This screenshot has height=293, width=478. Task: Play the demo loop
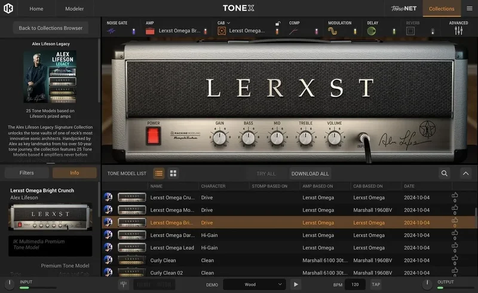click(x=296, y=285)
